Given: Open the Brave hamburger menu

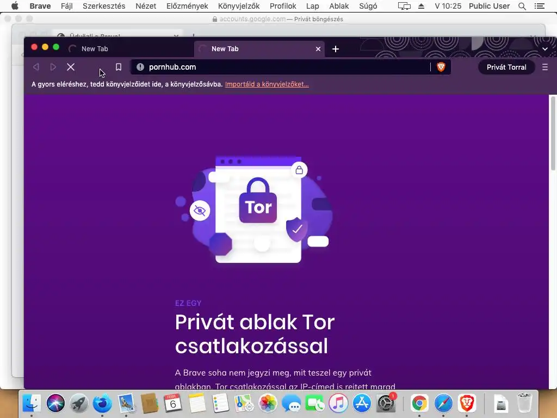Looking at the screenshot, I should coord(545,67).
